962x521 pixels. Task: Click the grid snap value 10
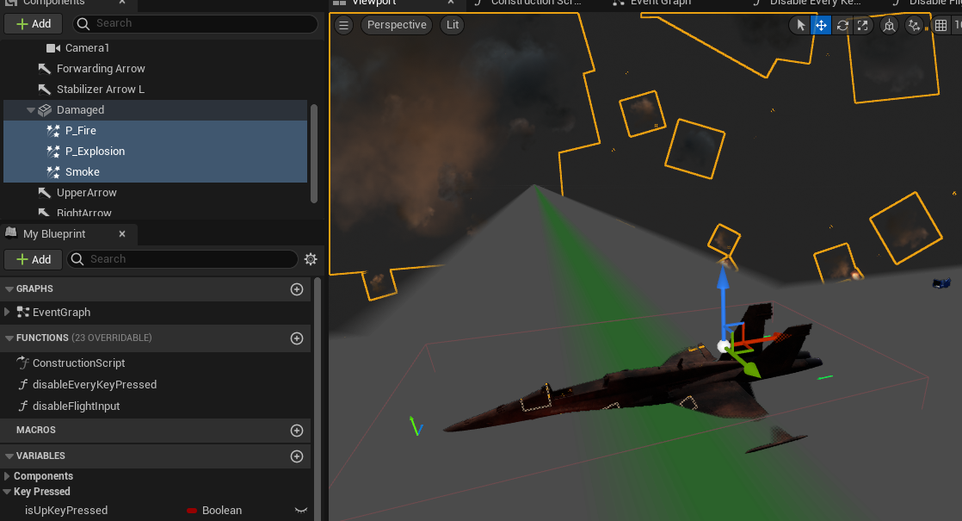pyautogui.click(x=957, y=25)
